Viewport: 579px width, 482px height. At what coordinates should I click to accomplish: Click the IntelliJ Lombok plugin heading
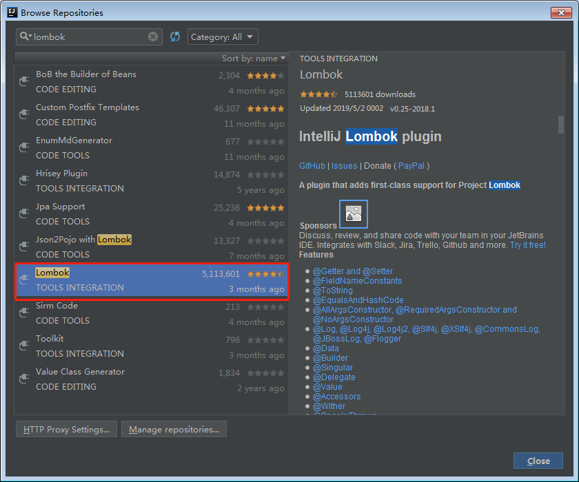[x=370, y=136]
